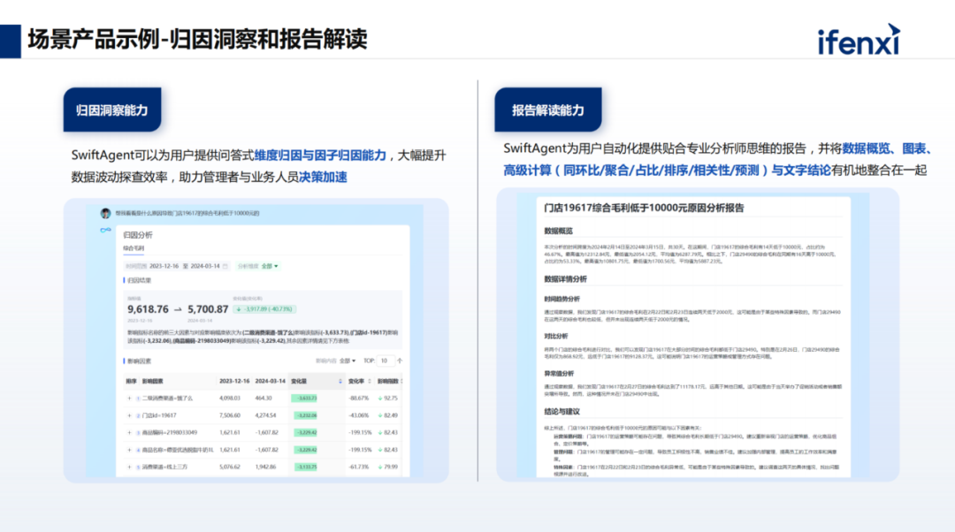The width and height of the screenshot is (955, 532).
Task: Click the green -3,633.73 change bar
Action: pos(304,398)
